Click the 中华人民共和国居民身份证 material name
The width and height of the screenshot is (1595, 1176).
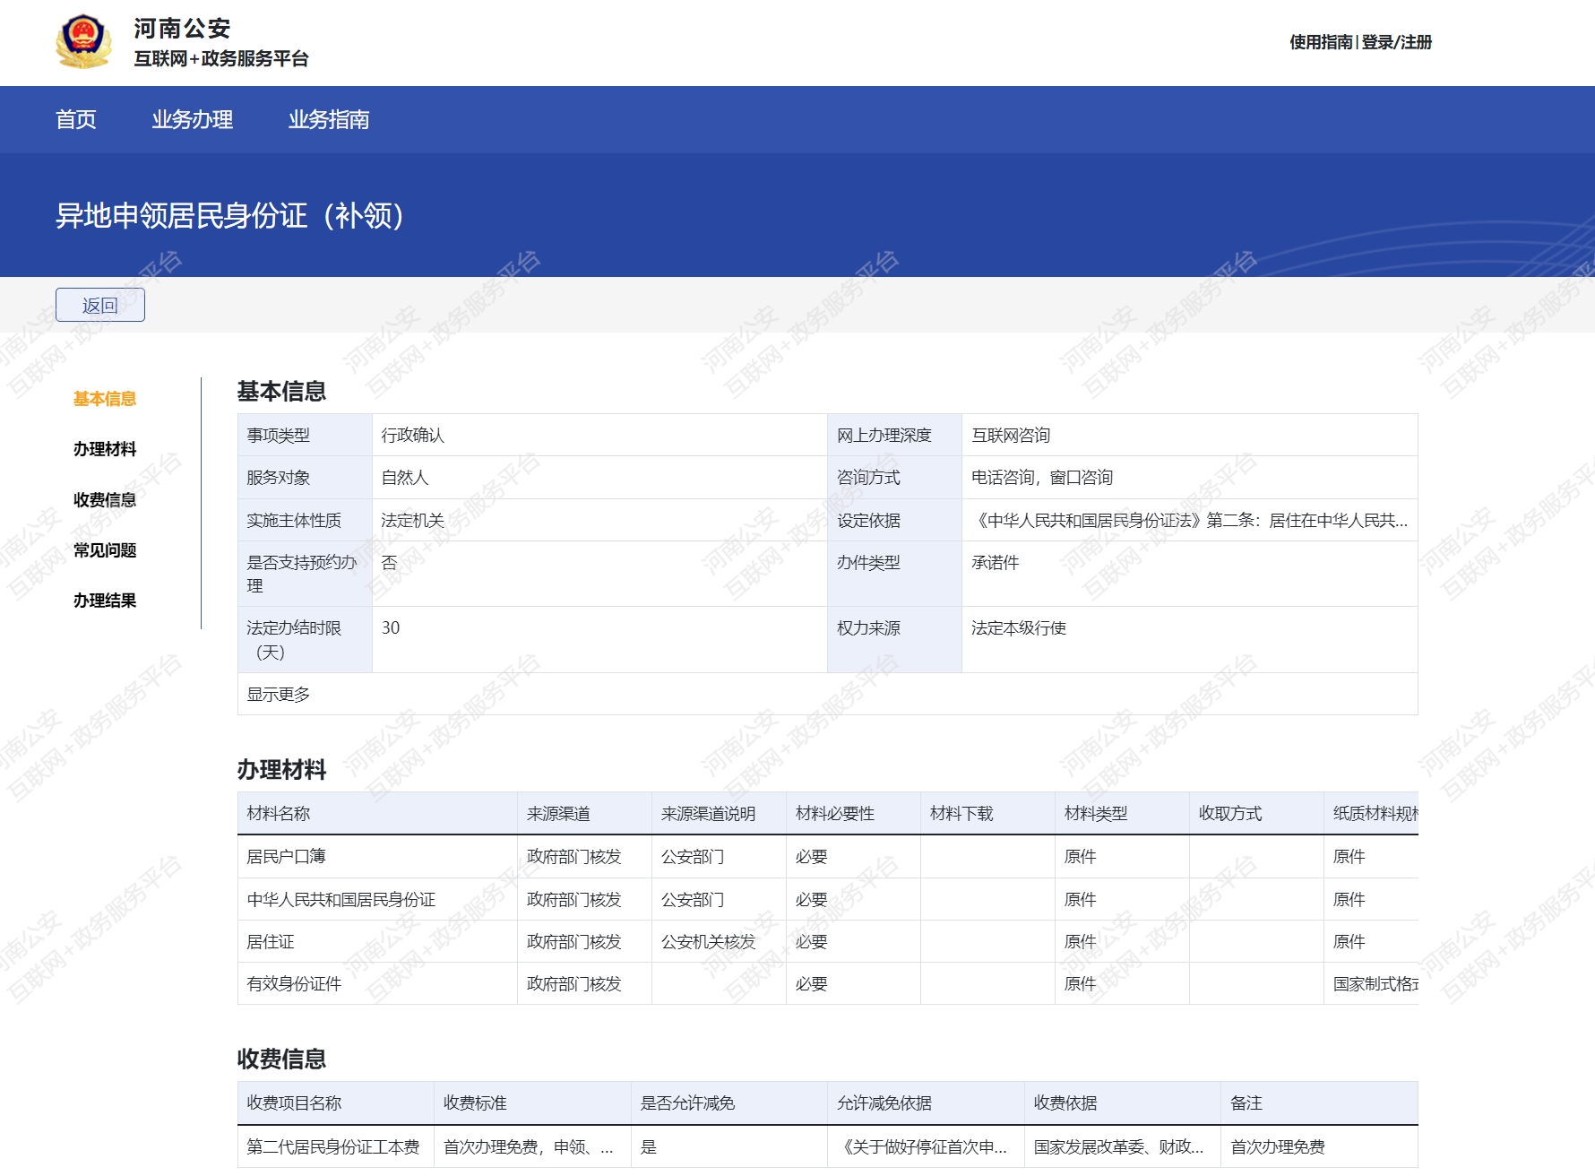[341, 900]
